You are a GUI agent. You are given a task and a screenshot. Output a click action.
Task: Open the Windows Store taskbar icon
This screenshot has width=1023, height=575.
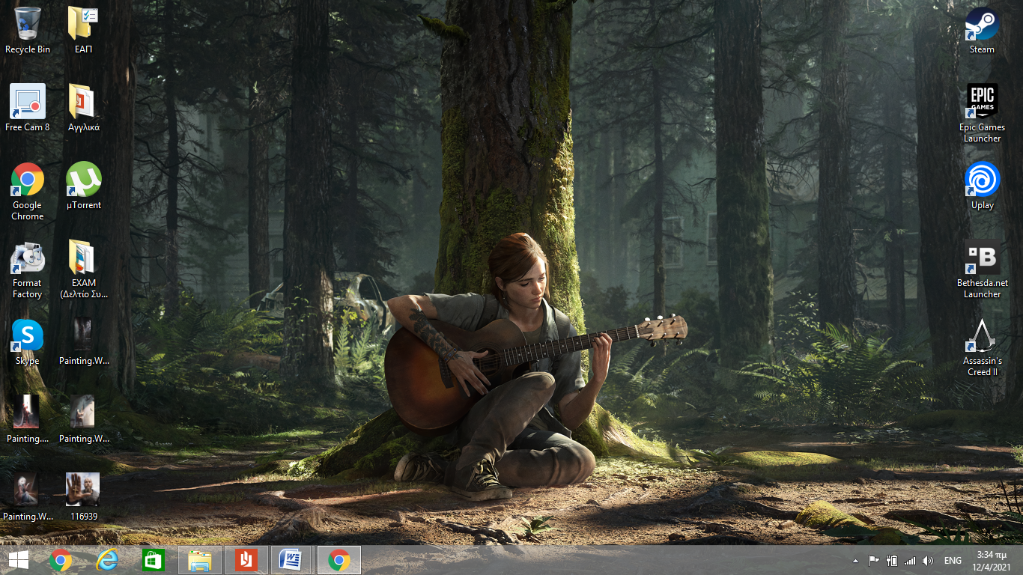154,560
